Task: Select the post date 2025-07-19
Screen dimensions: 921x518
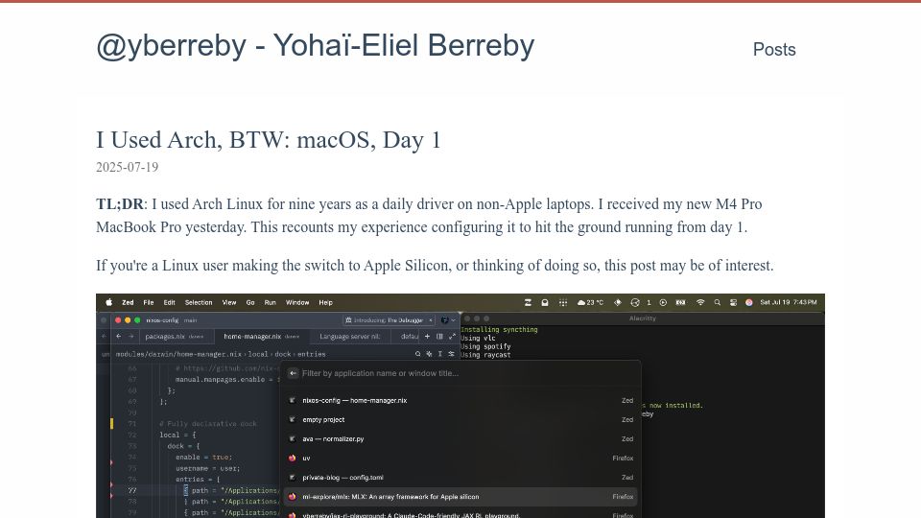Action: pos(127,167)
